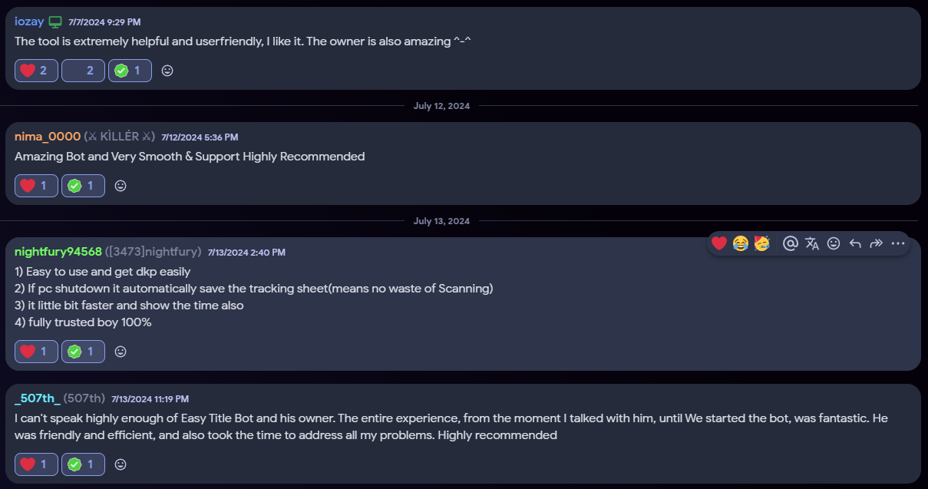
Task: Toggle heart reaction on _507th_'s message
Action: (x=36, y=464)
